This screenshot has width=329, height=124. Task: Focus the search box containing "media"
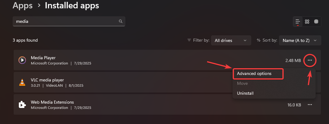pos(65,22)
